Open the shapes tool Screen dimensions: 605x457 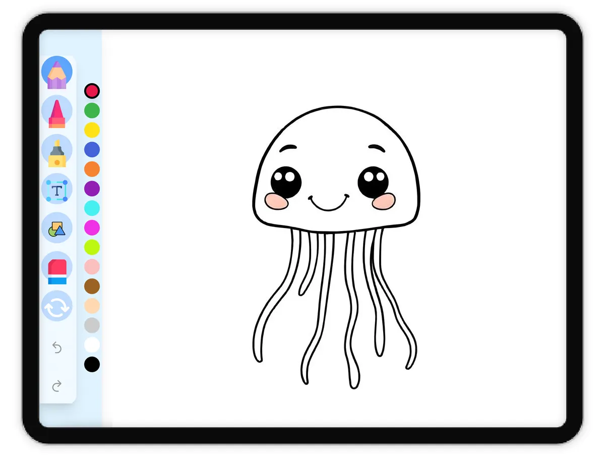[x=57, y=228]
